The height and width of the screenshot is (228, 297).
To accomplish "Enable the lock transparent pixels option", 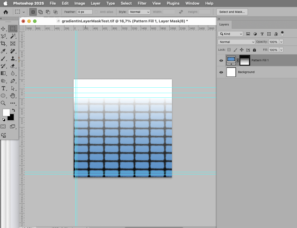I will pyautogui.click(x=229, y=50).
